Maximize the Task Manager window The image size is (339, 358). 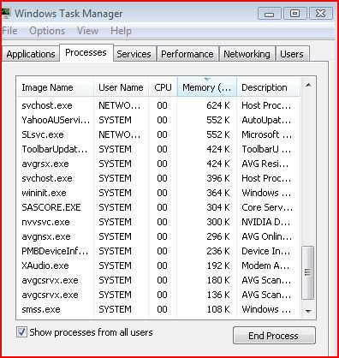pos(294,14)
